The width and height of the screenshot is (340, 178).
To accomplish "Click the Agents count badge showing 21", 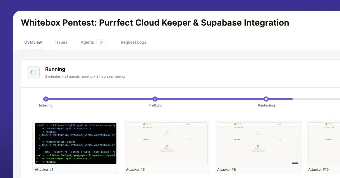I will tap(102, 43).
